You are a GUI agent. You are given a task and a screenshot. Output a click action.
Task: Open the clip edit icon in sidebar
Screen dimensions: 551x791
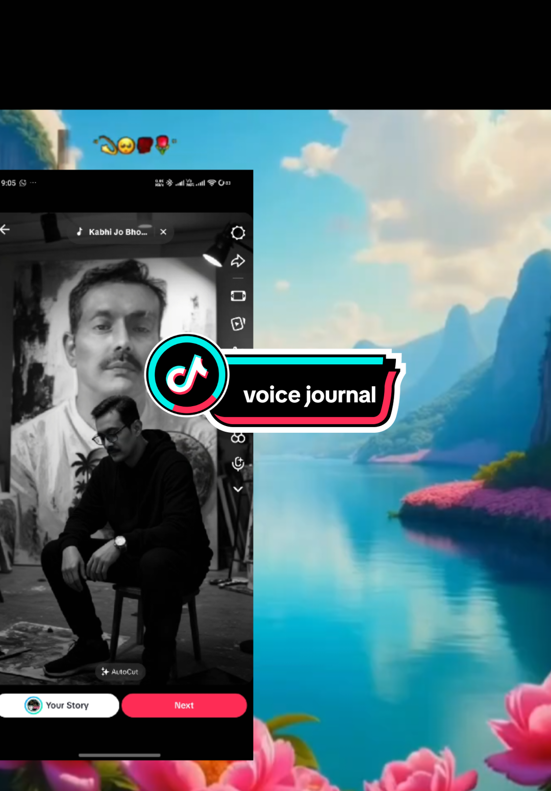coord(238,296)
